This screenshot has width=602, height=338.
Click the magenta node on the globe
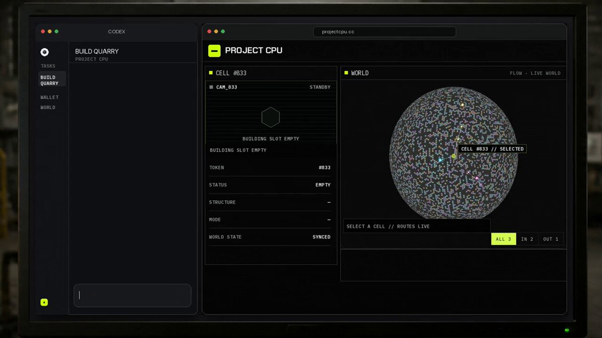pyautogui.click(x=477, y=178)
